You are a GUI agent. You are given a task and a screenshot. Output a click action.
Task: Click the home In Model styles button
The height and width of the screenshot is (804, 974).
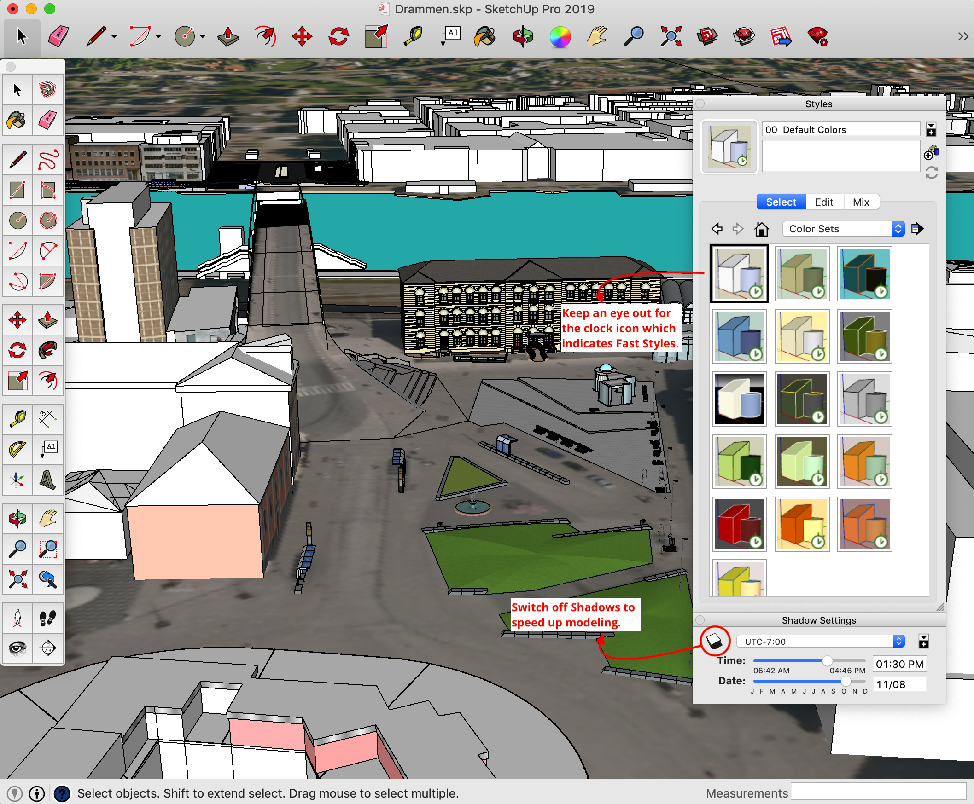pyautogui.click(x=761, y=229)
